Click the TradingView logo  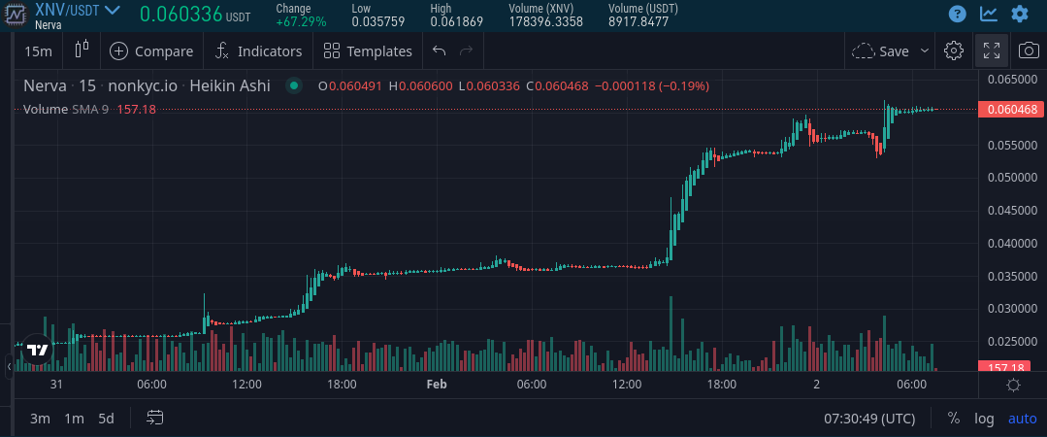coord(38,351)
